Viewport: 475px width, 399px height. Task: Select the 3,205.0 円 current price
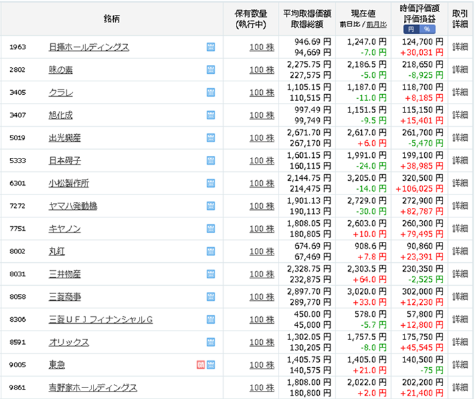(x=367, y=178)
